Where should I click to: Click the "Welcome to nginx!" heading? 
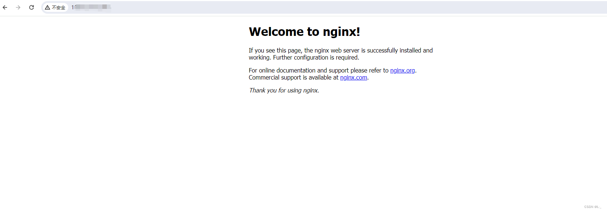pos(304,32)
